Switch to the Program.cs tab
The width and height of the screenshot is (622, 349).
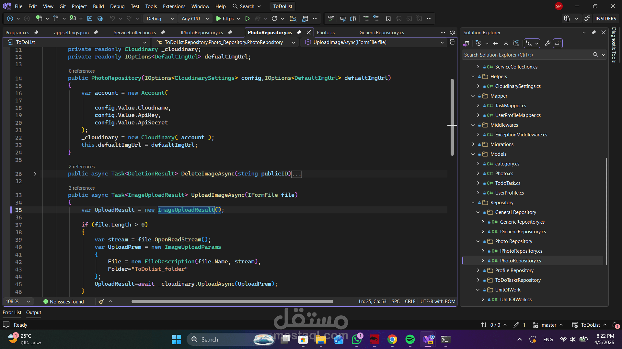pos(17,33)
